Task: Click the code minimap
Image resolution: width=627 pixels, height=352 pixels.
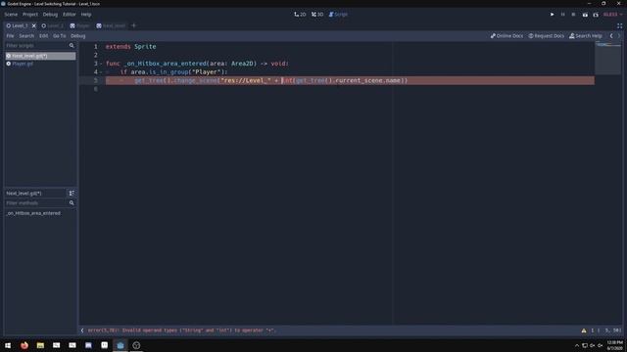Action: (x=608, y=58)
